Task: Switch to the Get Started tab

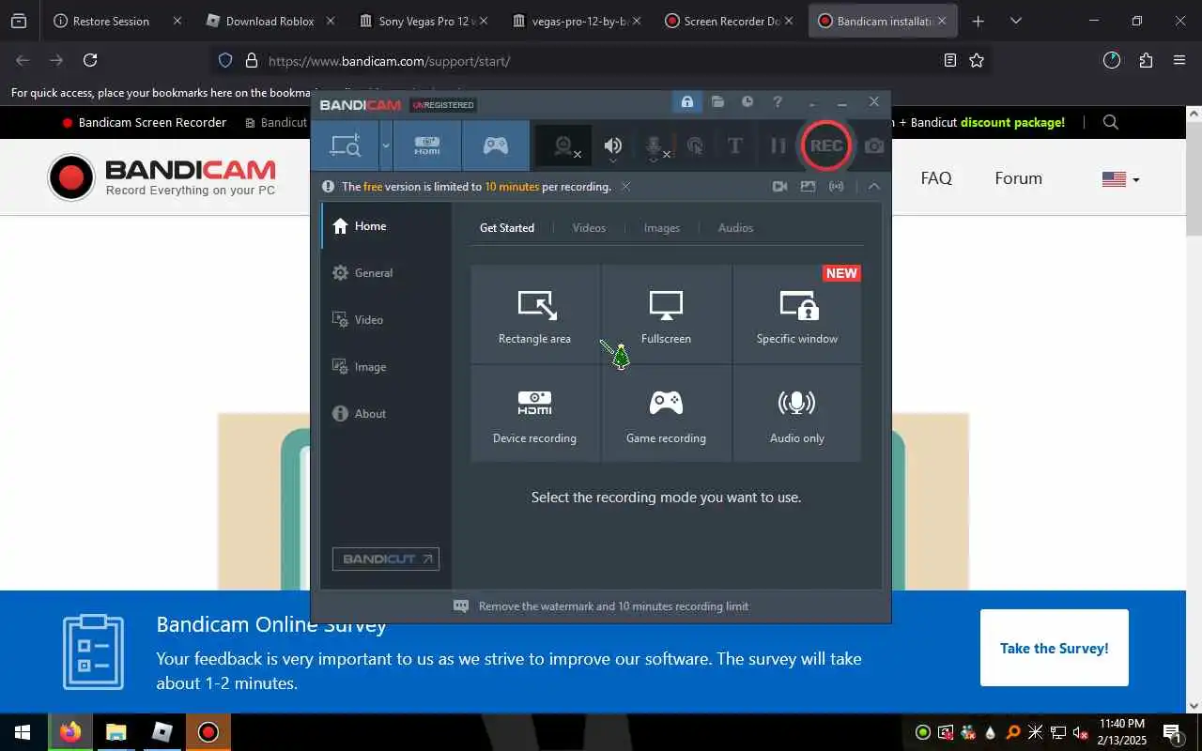Action: (x=507, y=228)
